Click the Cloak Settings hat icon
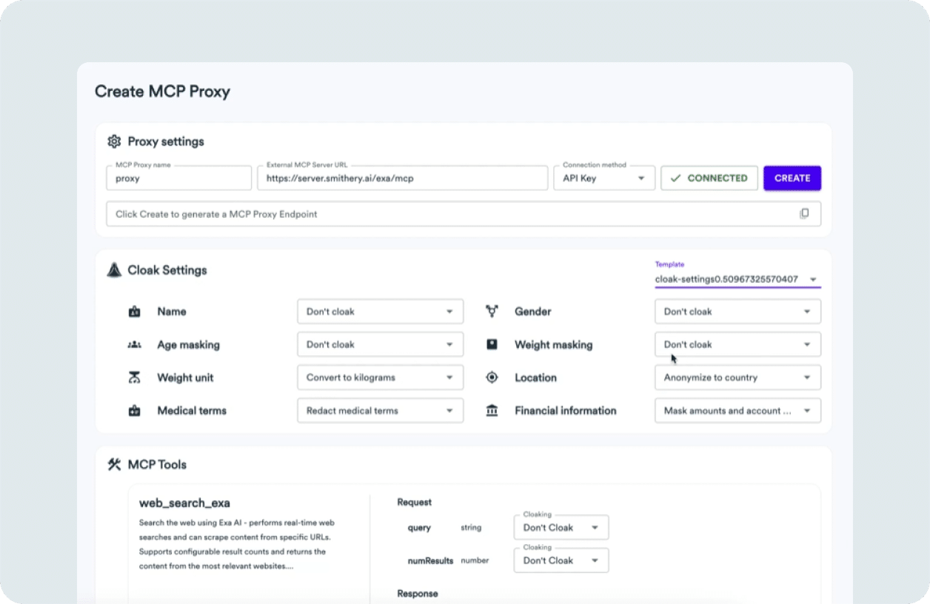This screenshot has width=930, height=604. (x=114, y=270)
